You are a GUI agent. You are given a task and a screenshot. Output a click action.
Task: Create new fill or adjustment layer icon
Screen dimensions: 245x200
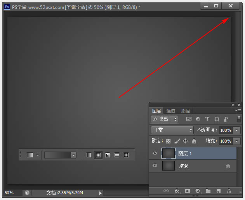[x=198, y=191]
